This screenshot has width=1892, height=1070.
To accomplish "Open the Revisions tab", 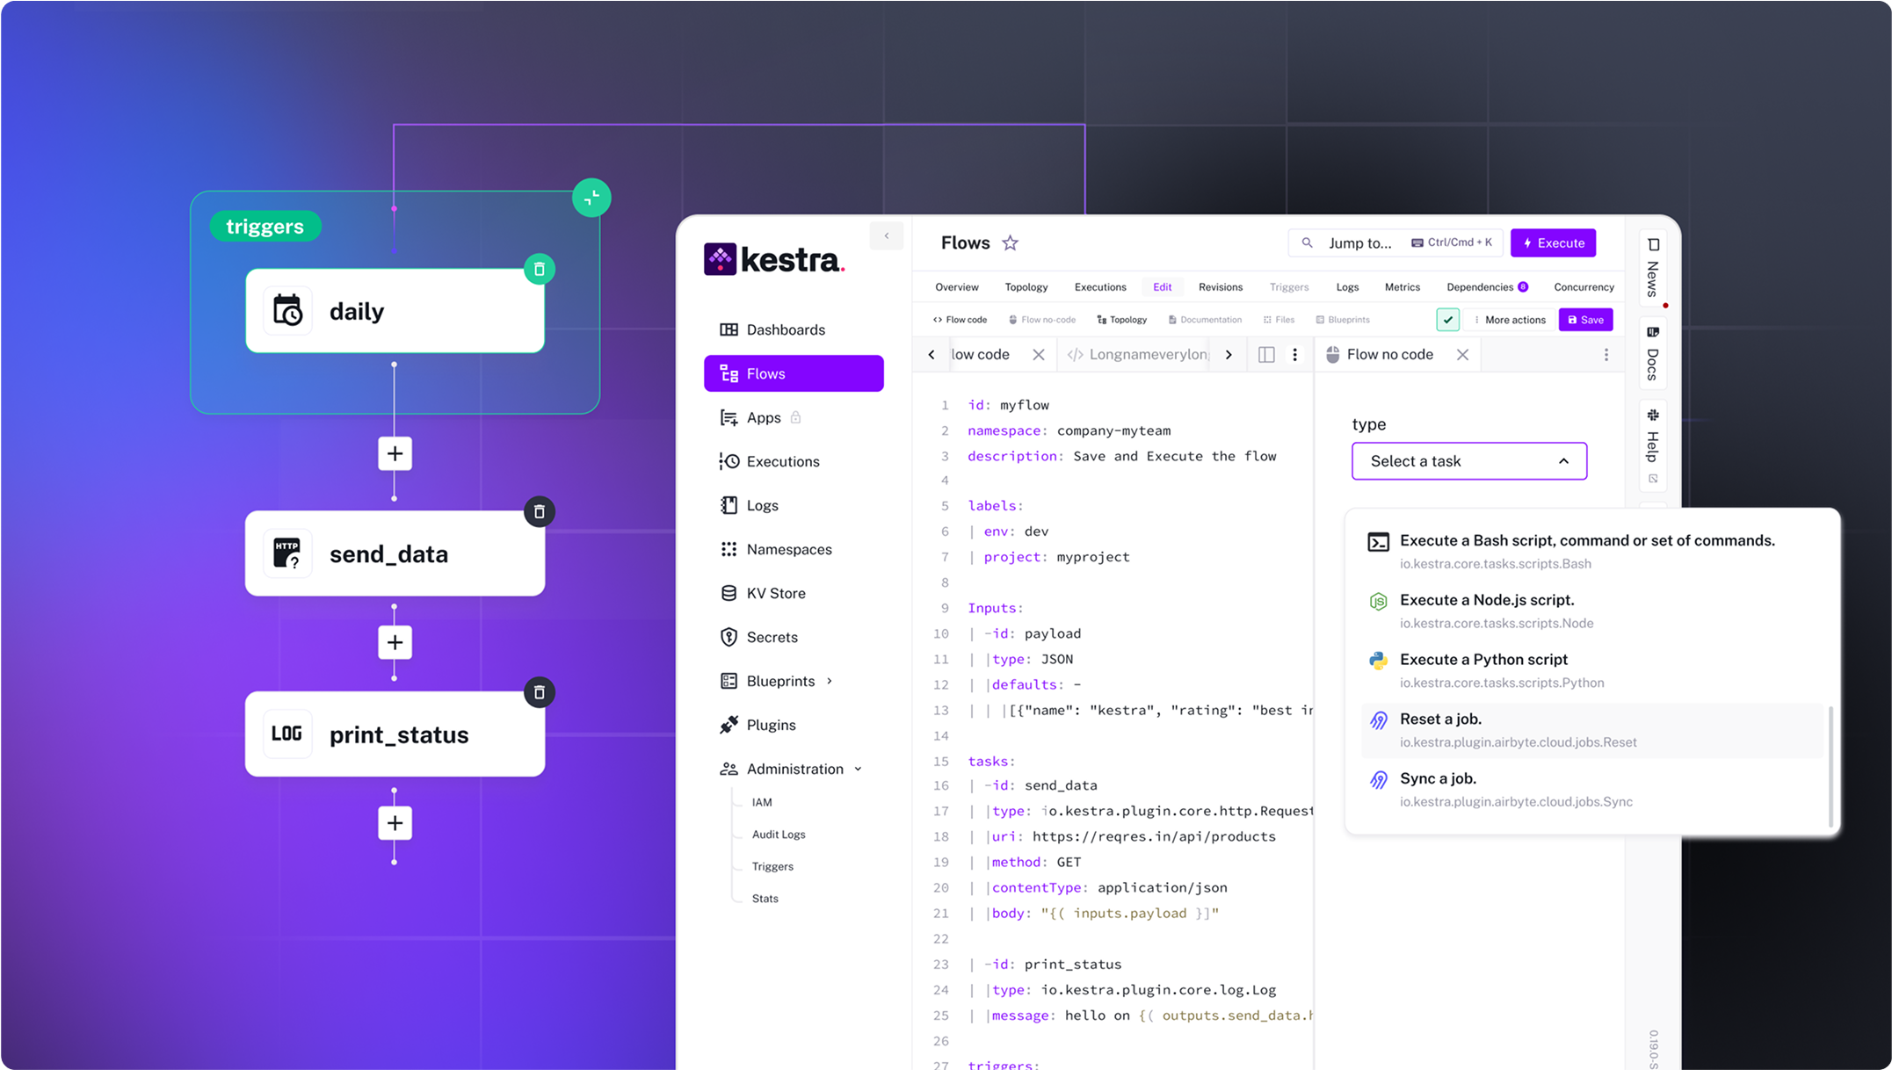I will 1220,286.
